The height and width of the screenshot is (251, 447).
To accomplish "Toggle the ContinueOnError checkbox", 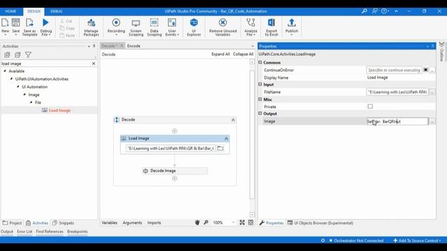I will coord(425,70).
